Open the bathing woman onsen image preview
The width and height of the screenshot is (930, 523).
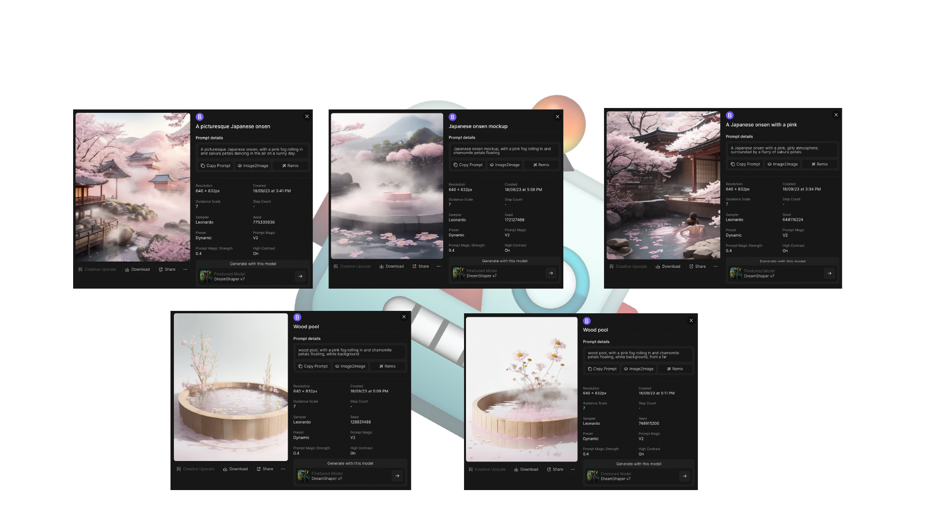[x=663, y=185]
